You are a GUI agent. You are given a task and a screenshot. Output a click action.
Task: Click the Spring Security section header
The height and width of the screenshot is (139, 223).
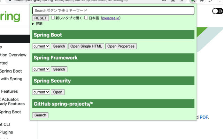(x=113, y=81)
